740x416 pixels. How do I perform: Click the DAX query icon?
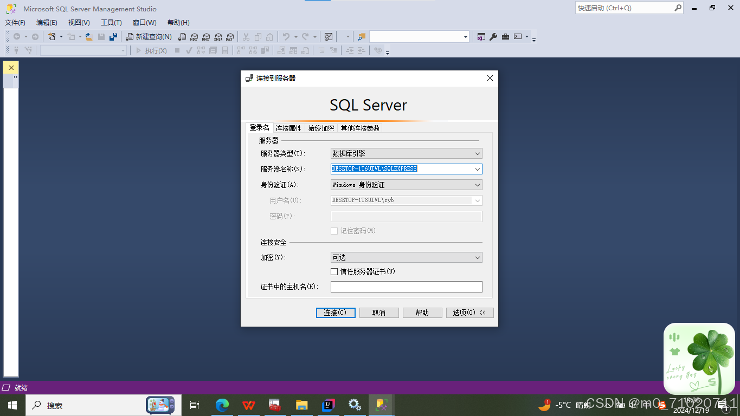(230, 37)
